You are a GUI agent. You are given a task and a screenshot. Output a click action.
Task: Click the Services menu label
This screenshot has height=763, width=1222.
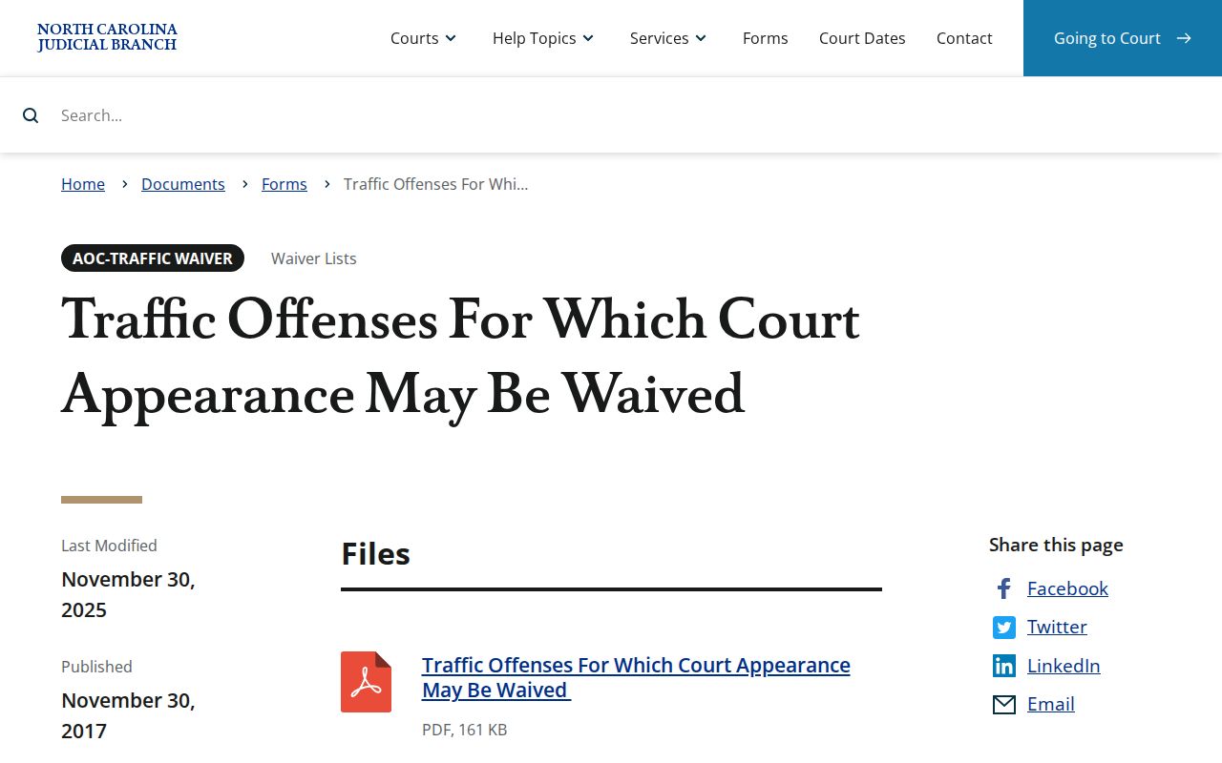click(x=660, y=38)
